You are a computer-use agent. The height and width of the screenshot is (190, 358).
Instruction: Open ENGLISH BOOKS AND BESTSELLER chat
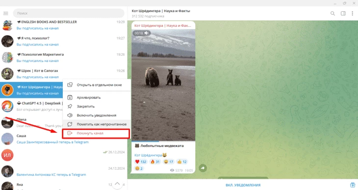pyautogui.click(x=63, y=25)
